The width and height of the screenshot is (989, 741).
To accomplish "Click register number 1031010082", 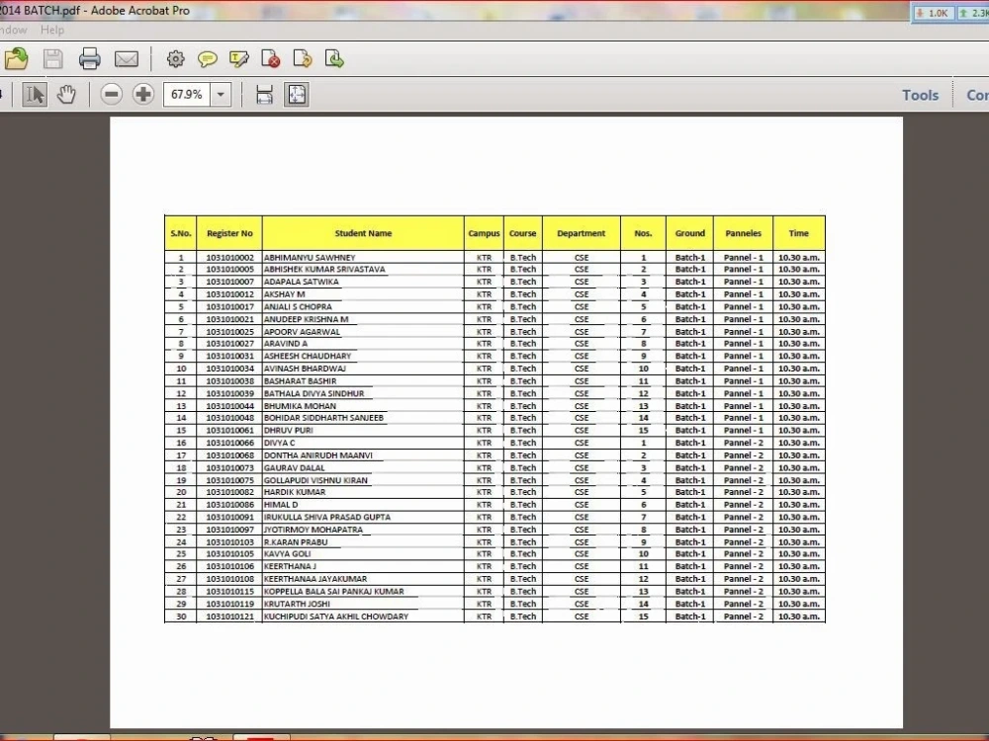I will pos(229,492).
